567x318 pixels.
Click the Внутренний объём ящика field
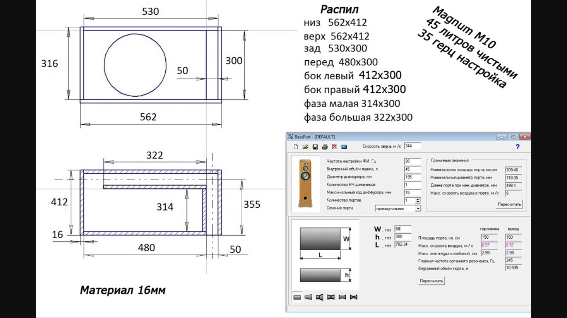(411, 169)
